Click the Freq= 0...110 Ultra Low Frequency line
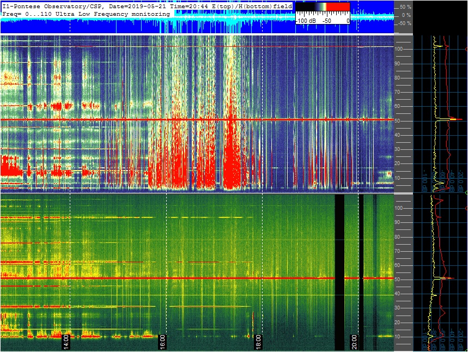Image resolution: width=468 pixels, height=352 pixels. [x=86, y=14]
